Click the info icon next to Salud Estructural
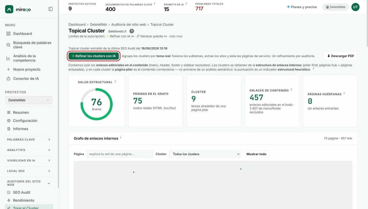This screenshot has height=209, width=368. (x=115, y=81)
